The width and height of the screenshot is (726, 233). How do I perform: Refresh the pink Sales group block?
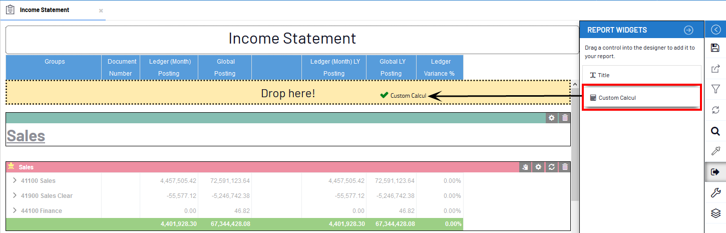(x=551, y=167)
